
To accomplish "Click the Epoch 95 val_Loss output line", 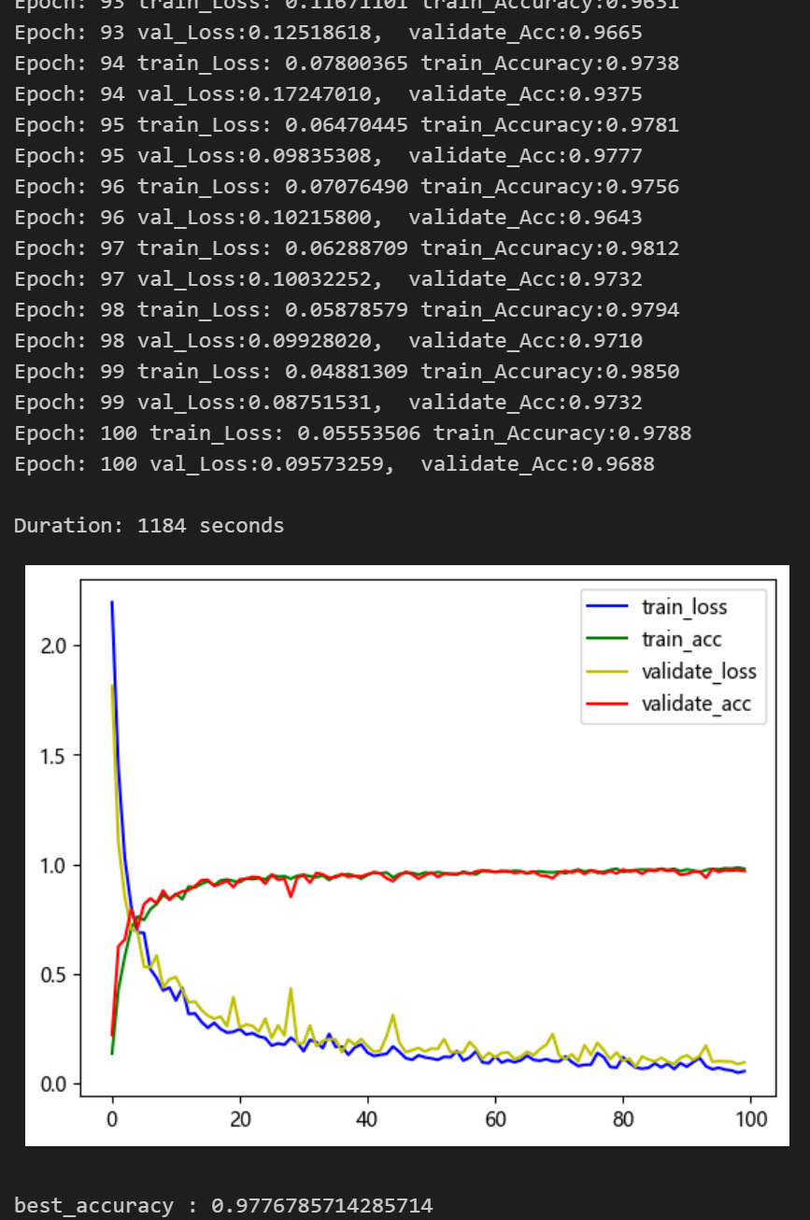I will pyautogui.click(x=328, y=156).
